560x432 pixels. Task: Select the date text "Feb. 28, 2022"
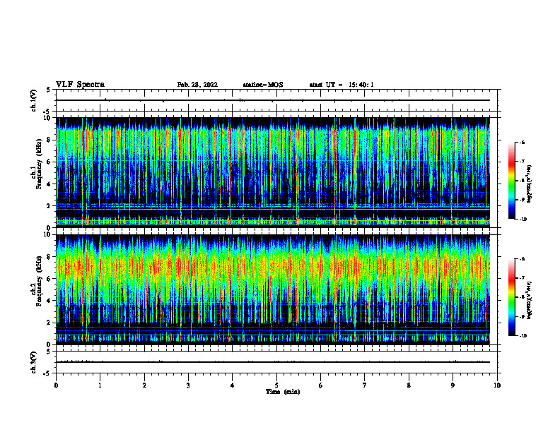[x=197, y=85]
